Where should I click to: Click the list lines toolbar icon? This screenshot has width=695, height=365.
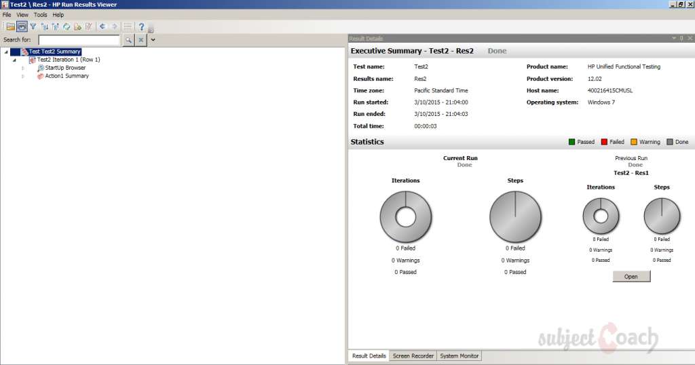click(x=128, y=26)
